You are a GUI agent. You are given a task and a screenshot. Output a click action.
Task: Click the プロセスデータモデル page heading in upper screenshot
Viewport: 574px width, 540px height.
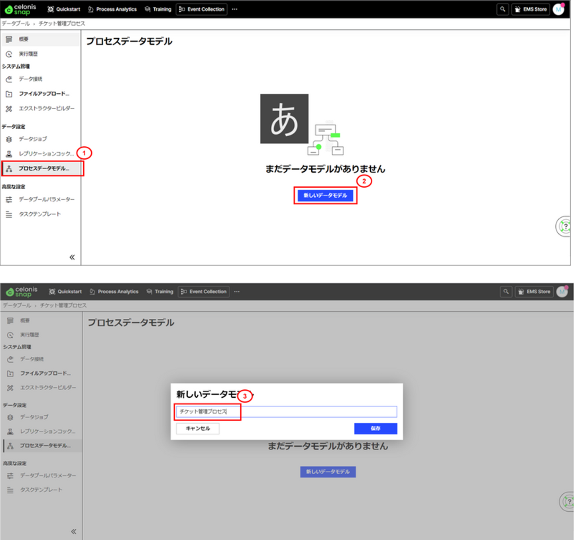tap(130, 41)
